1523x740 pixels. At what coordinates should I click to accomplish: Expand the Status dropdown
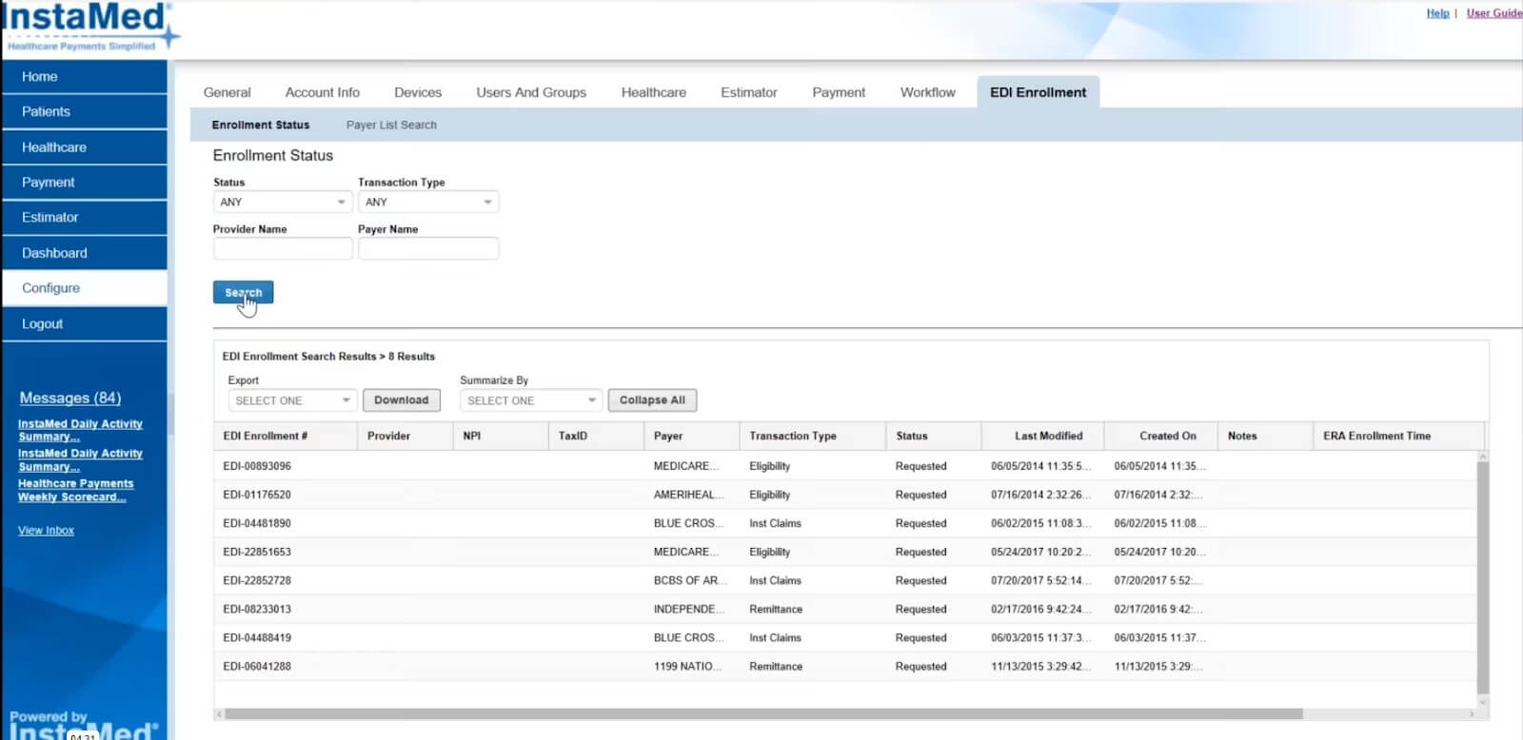click(x=283, y=202)
